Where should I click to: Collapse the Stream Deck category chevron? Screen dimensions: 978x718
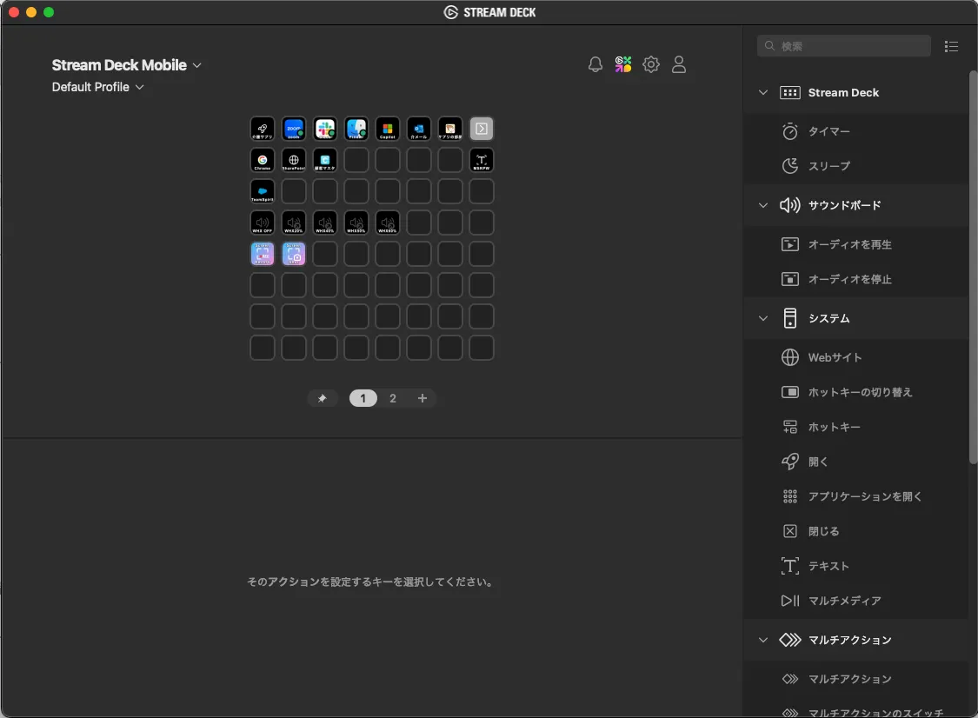[x=762, y=92]
